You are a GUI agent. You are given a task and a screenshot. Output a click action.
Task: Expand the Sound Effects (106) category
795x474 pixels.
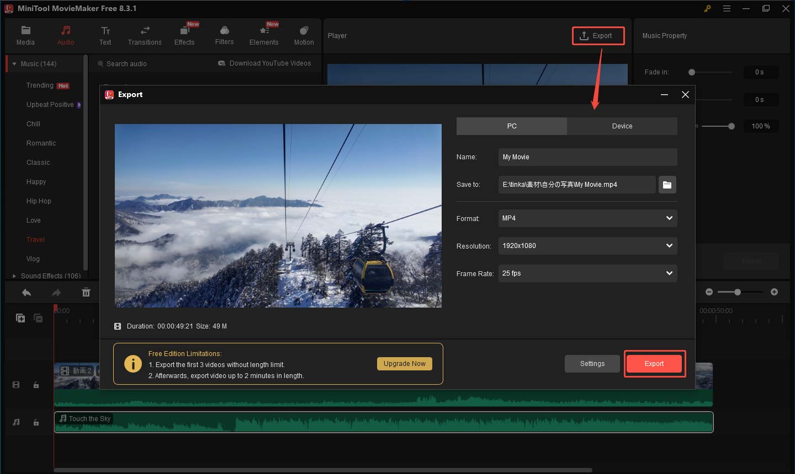pos(14,276)
